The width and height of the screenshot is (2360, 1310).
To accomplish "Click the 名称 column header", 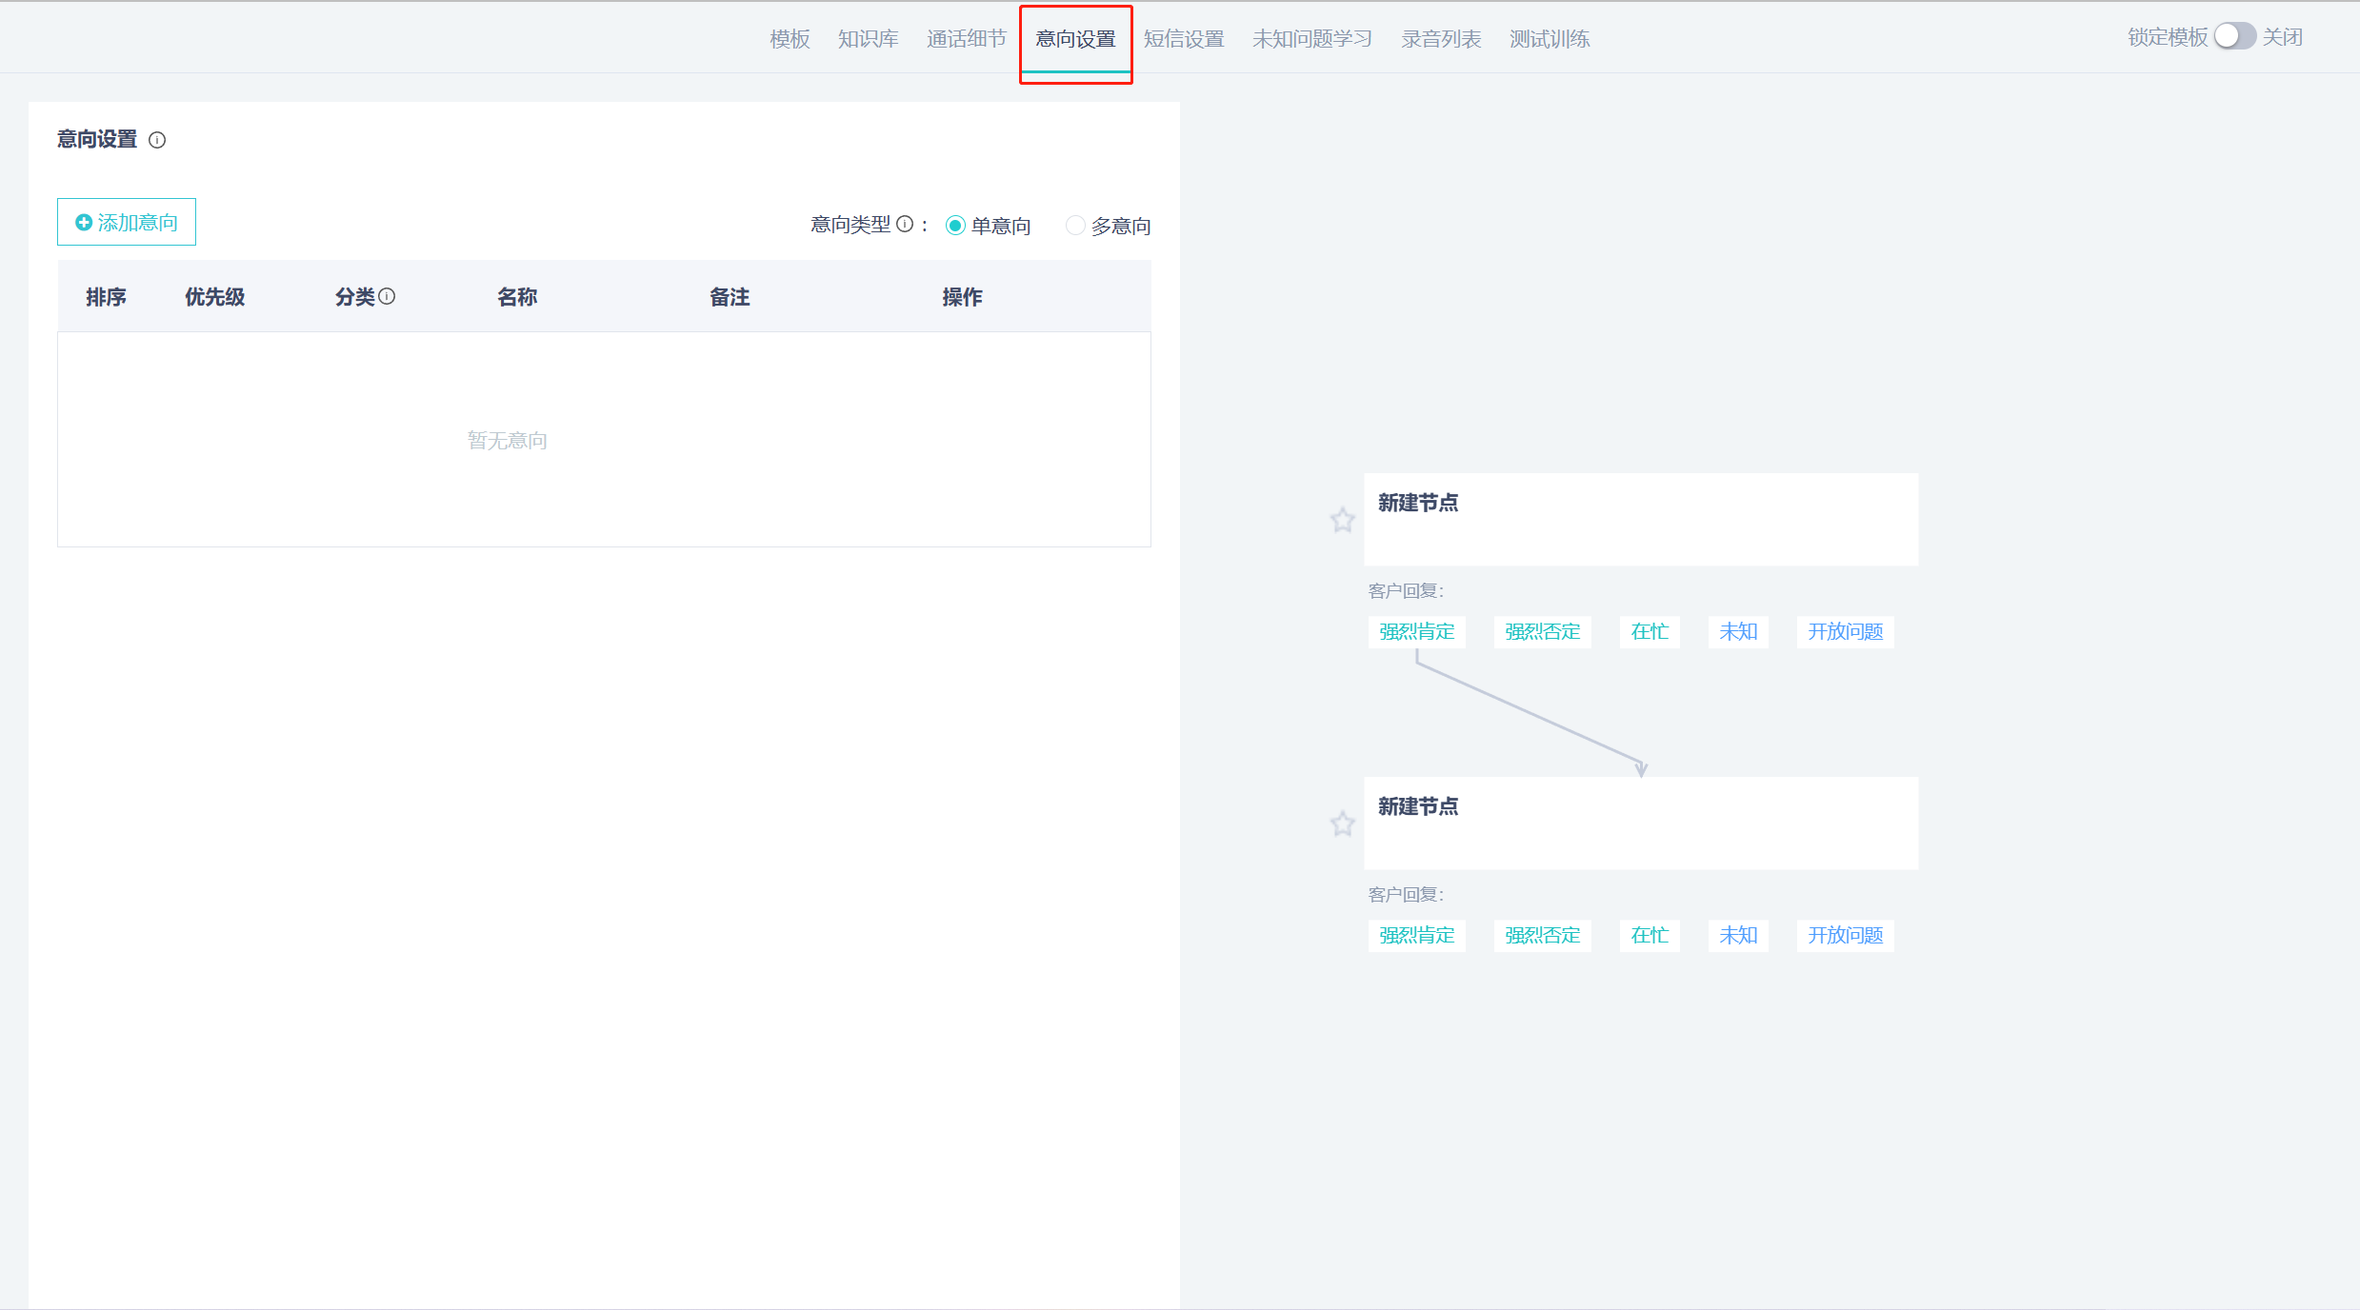I will (517, 297).
